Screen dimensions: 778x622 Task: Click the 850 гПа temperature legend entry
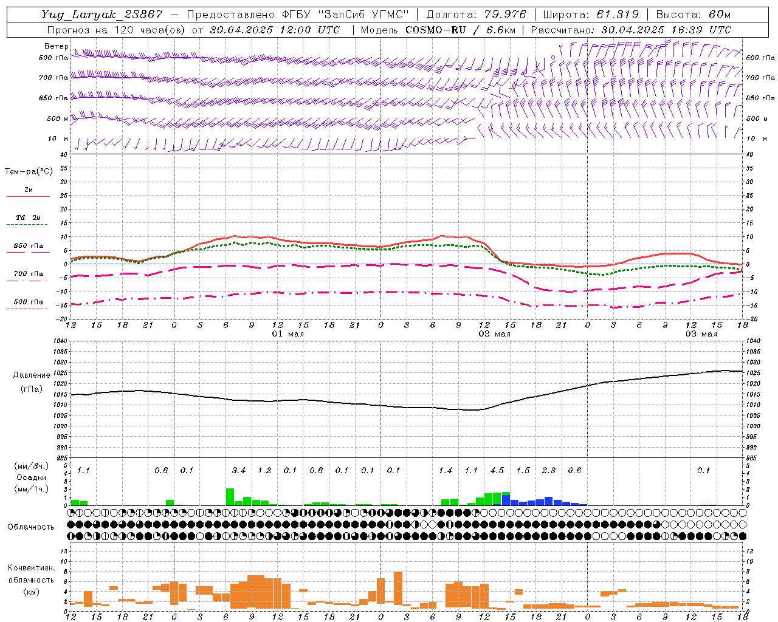tap(29, 246)
